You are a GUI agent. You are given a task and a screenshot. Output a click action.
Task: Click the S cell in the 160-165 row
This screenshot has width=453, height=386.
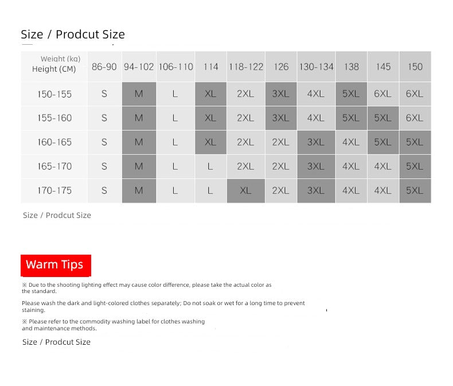pyautogui.click(x=104, y=142)
